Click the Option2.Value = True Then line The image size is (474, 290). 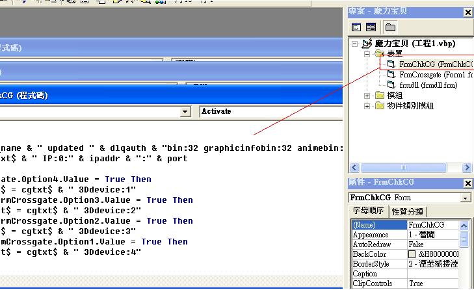pyautogui.click(x=97, y=221)
